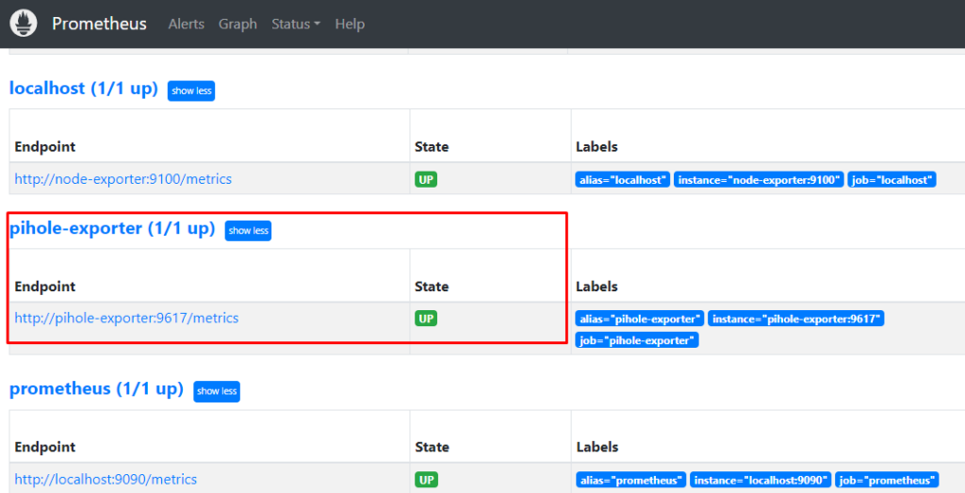Click the State header in localhost table
Viewport: 965px width, 493px height.
coord(432,146)
